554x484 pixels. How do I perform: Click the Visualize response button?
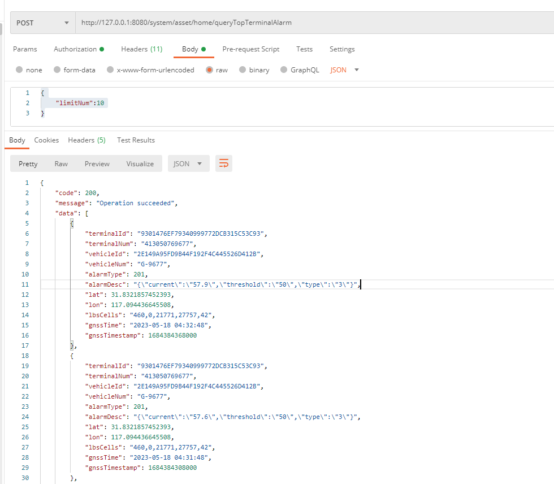pos(140,164)
